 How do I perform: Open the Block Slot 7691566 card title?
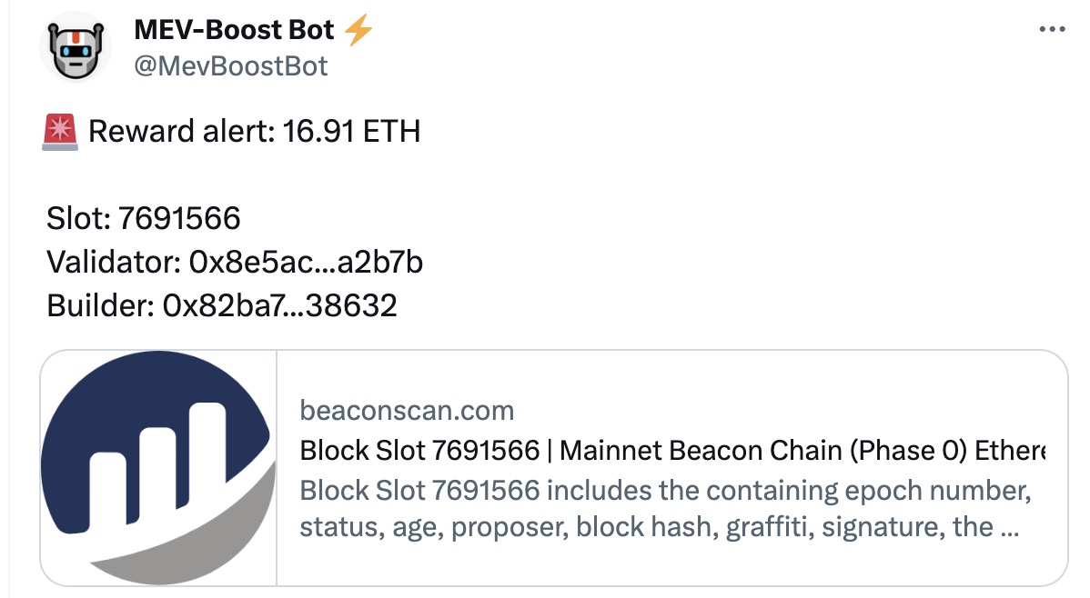click(x=671, y=451)
